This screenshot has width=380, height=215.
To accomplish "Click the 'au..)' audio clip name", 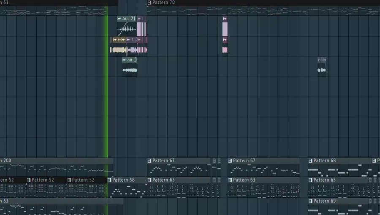I will [132, 60].
